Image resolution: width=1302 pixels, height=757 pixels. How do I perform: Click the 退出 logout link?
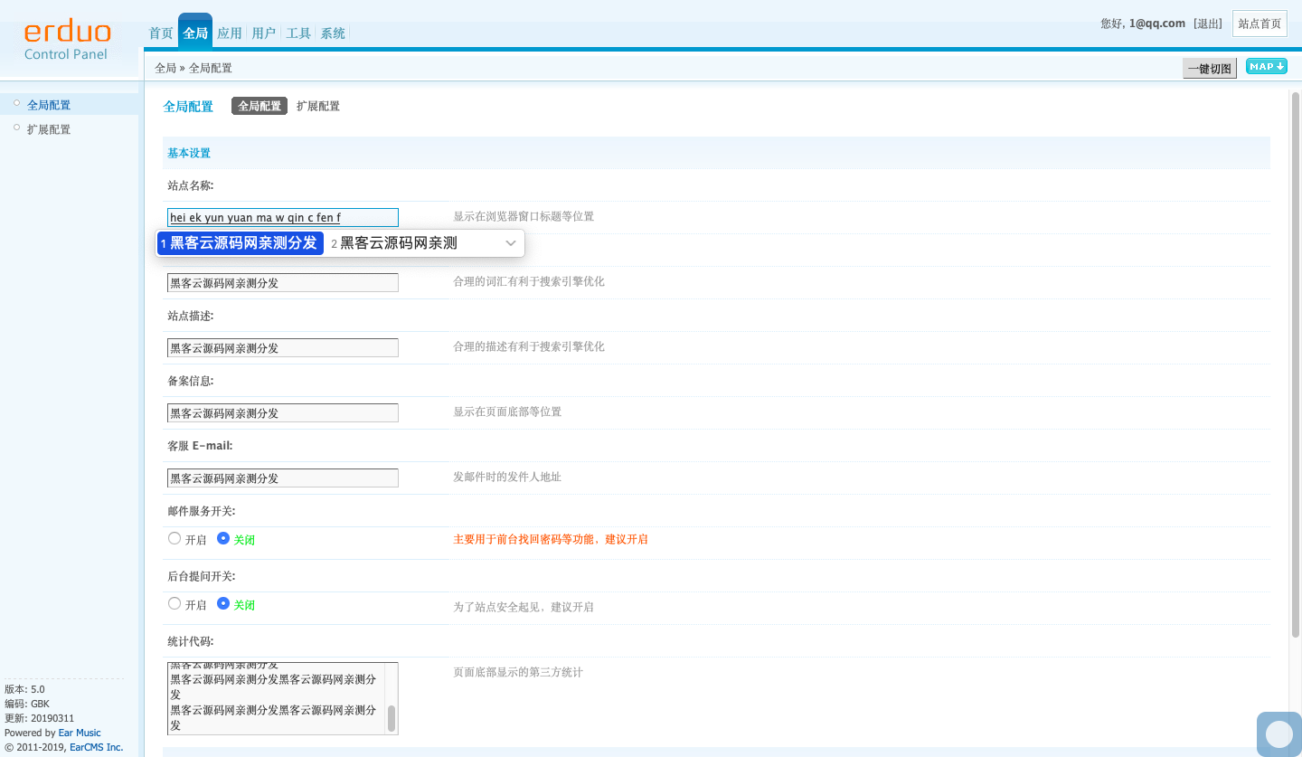click(x=1208, y=24)
